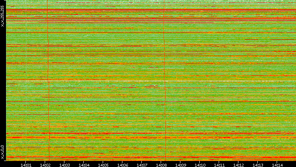Viewport: 296px width, 167px height.
Task: Click the 14:13 time axis label
Action: (258, 165)
